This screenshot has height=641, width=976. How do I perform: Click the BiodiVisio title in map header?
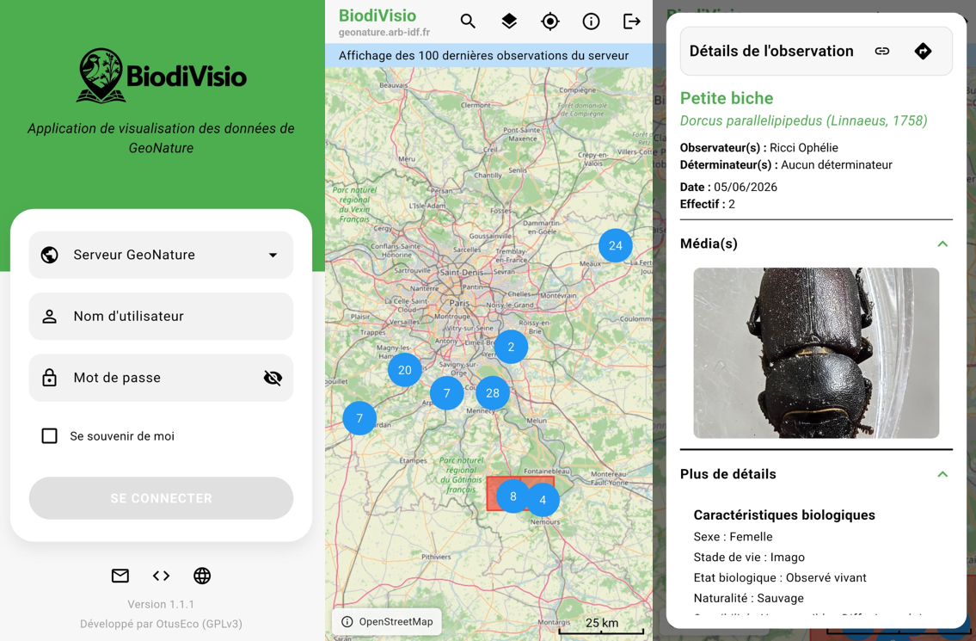(378, 15)
